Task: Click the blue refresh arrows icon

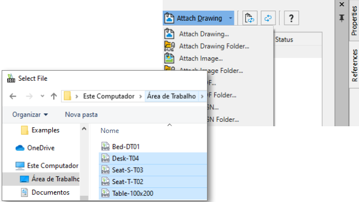Action: pyautogui.click(x=268, y=18)
